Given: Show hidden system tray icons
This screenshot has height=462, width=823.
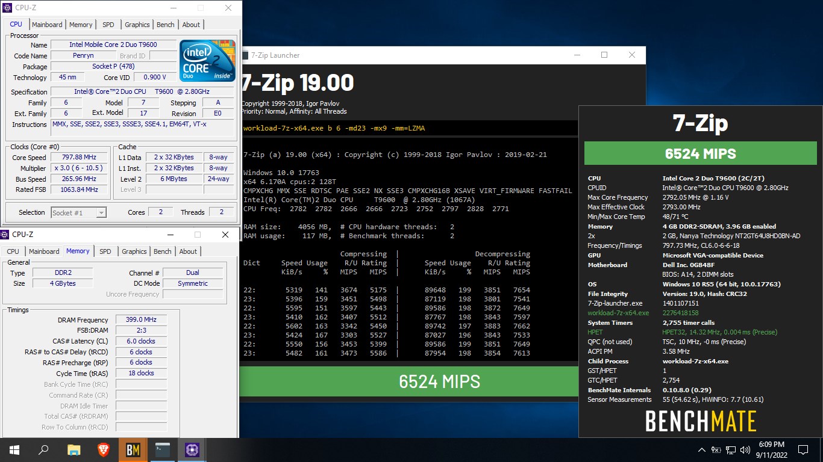Looking at the screenshot, I should [x=701, y=449].
